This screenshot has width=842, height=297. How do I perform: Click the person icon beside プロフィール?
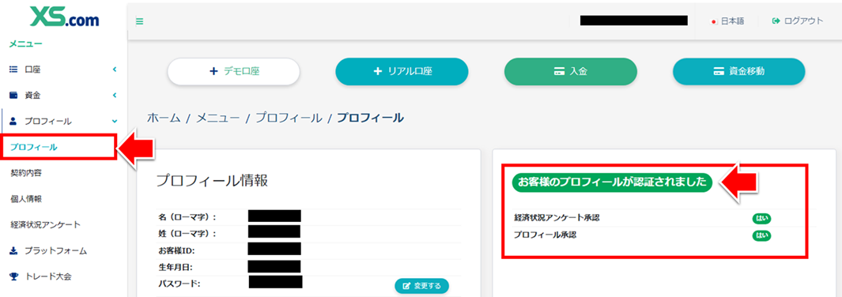(x=13, y=122)
